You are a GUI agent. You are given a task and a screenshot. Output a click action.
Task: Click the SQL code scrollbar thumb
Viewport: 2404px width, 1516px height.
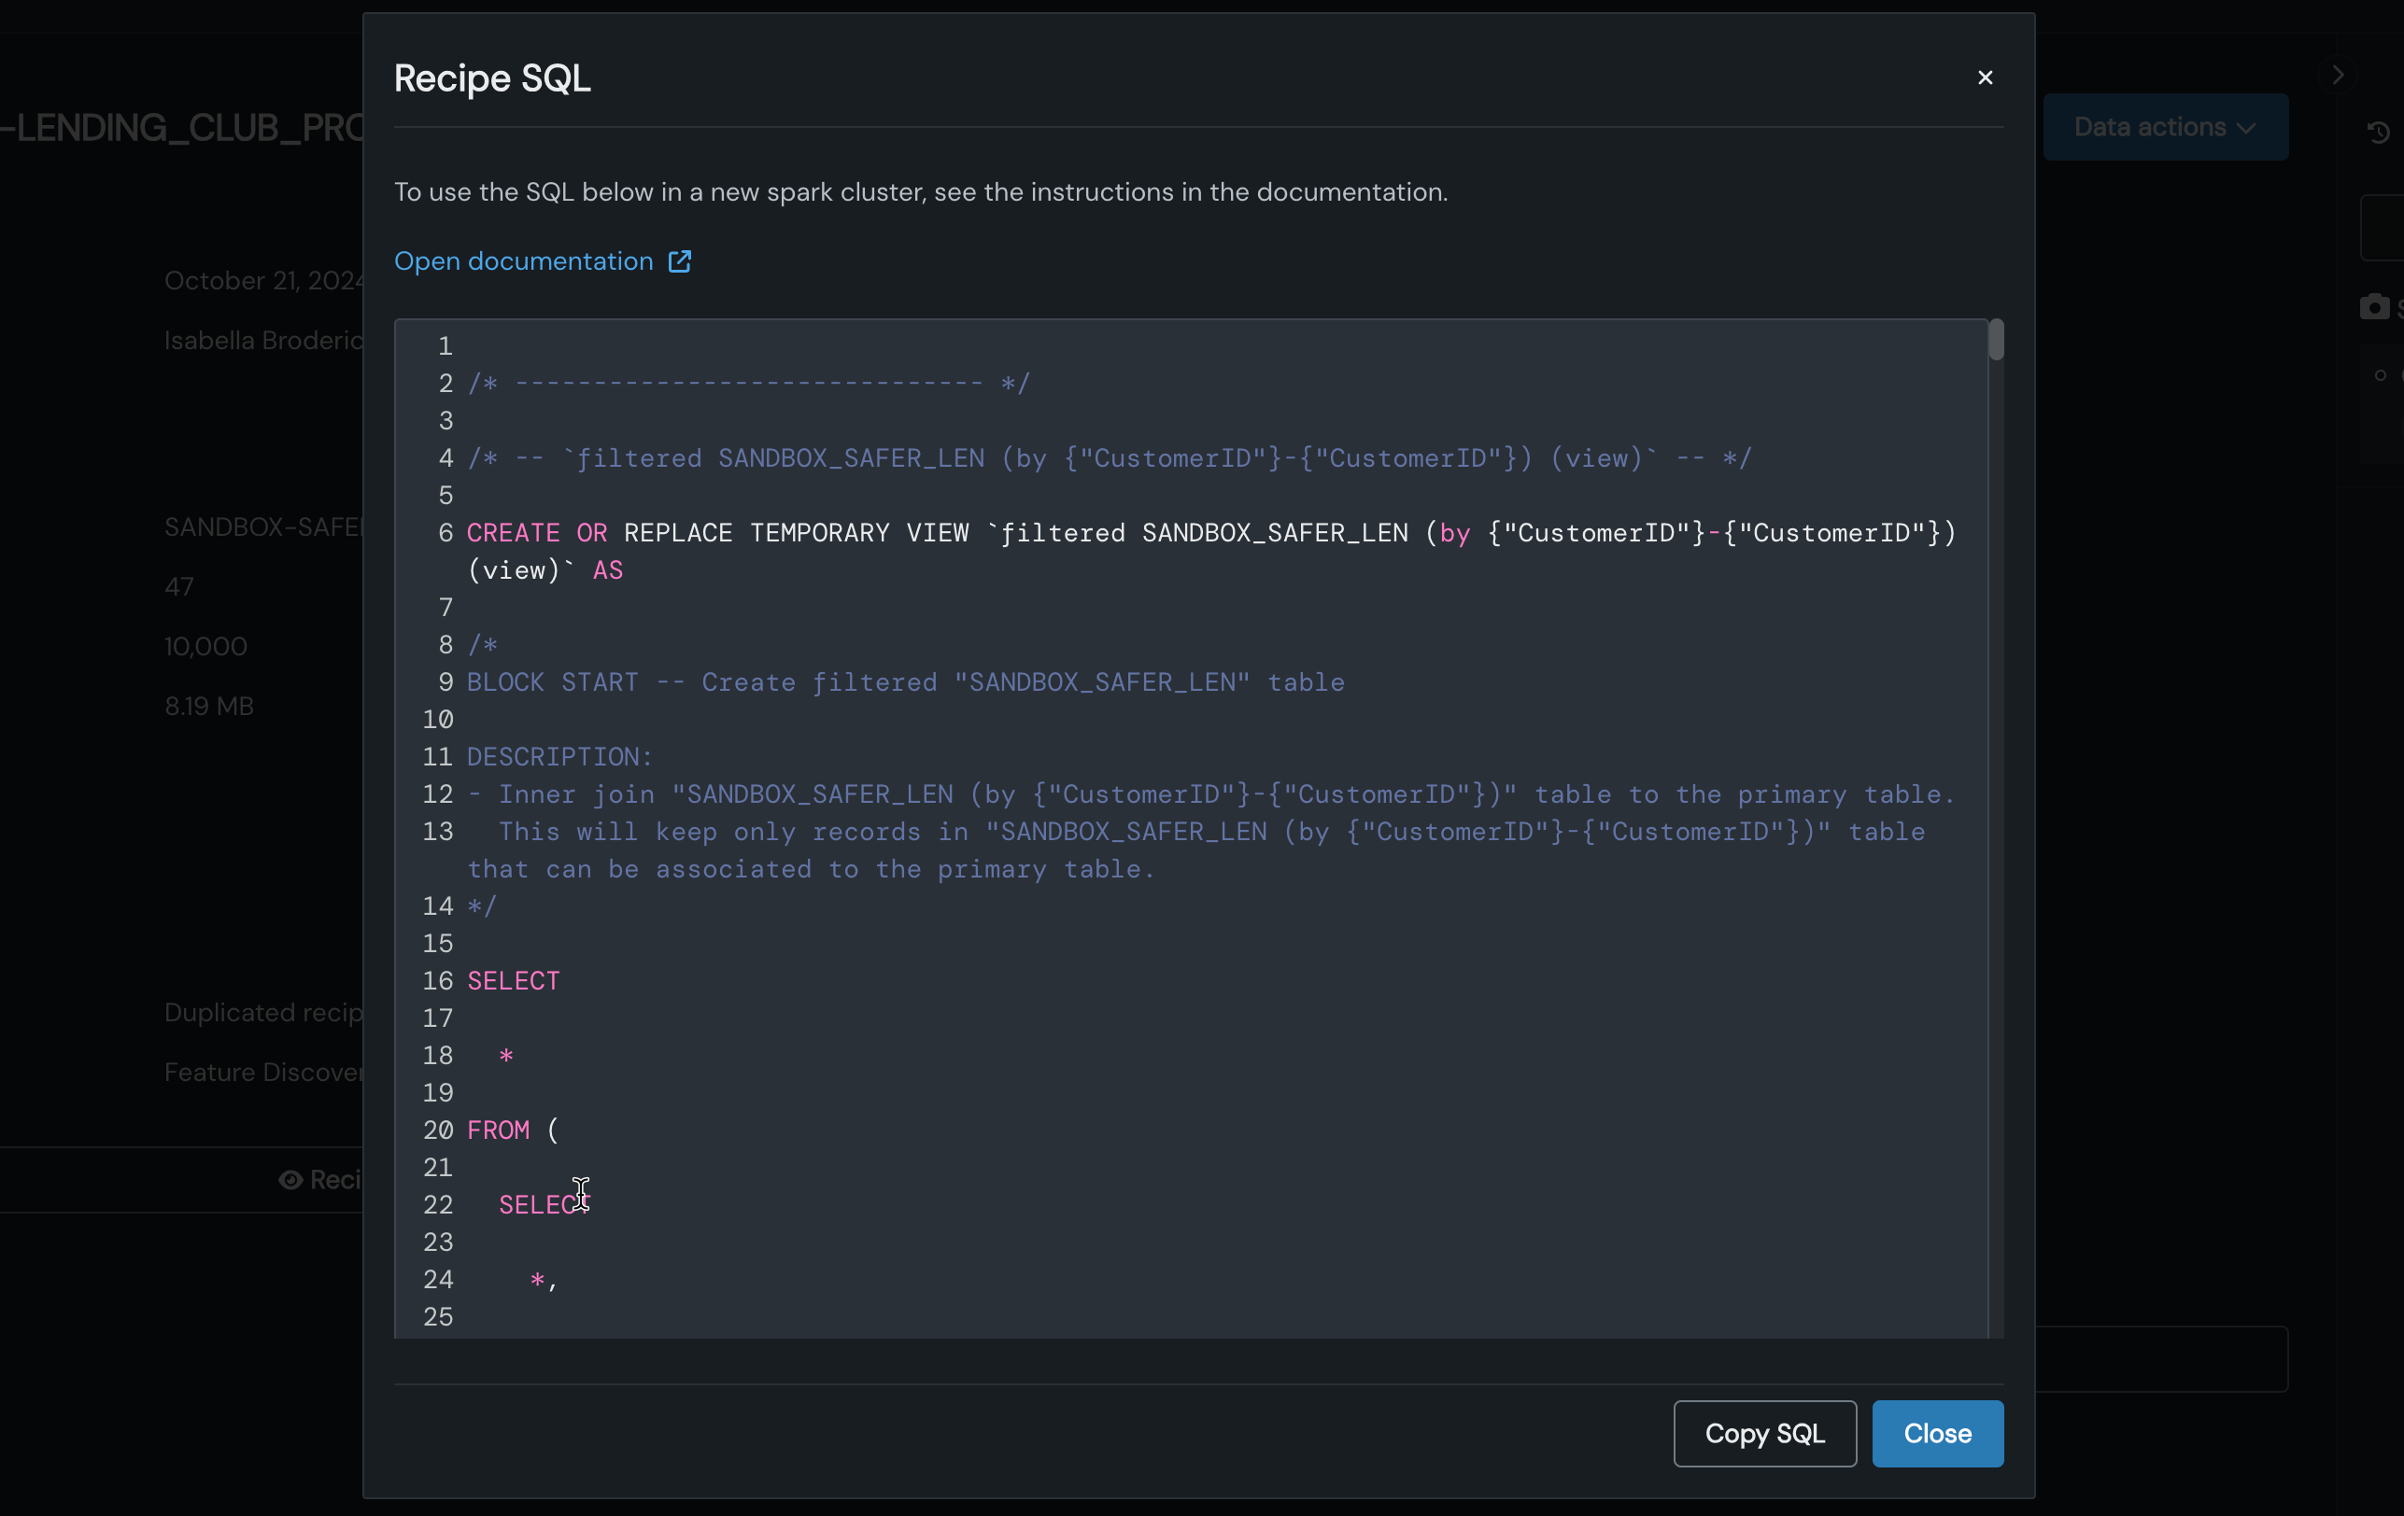click(1995, 341)
